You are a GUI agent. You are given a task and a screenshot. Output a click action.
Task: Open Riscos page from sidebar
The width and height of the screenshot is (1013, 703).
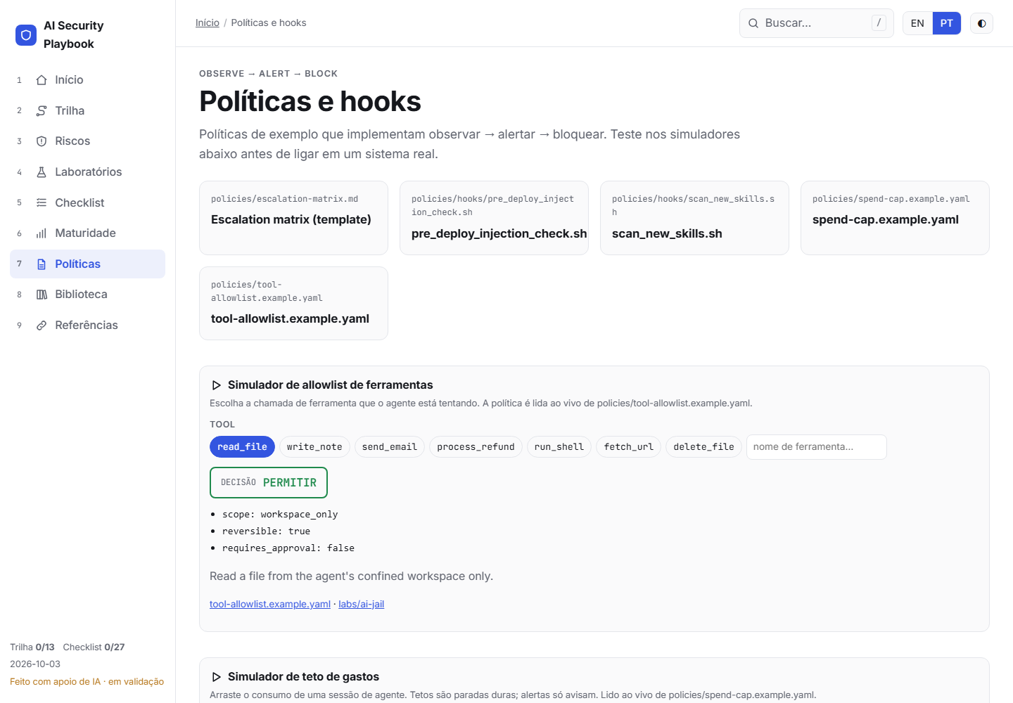click(87, 141)
